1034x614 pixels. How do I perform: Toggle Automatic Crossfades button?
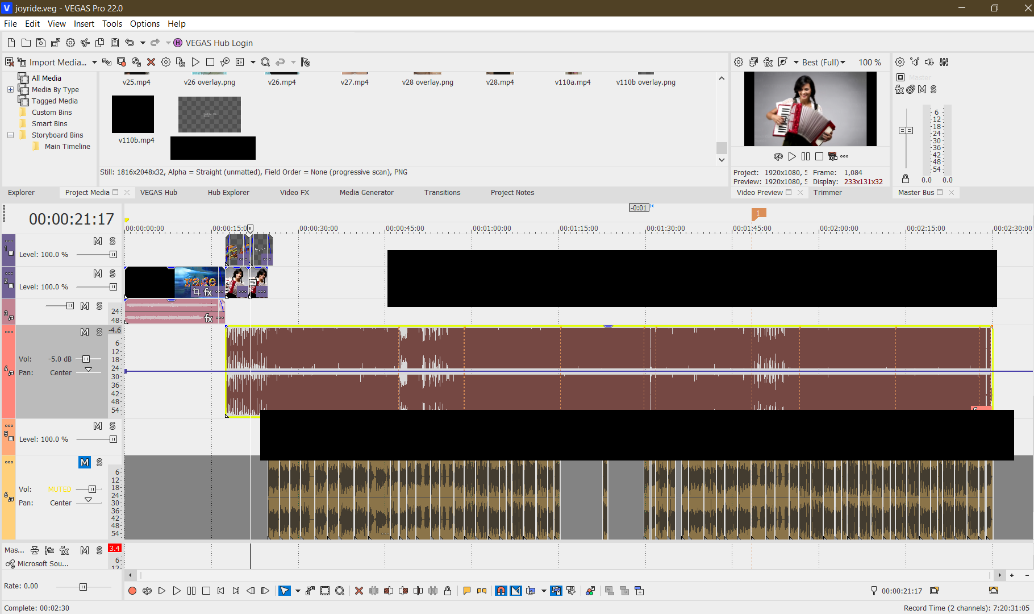pos(515,591)
